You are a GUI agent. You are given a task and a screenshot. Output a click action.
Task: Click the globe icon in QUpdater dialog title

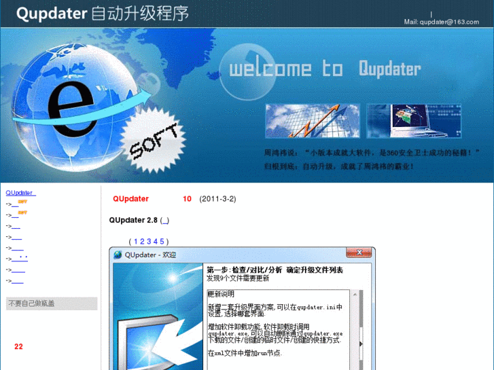[118, 255]
